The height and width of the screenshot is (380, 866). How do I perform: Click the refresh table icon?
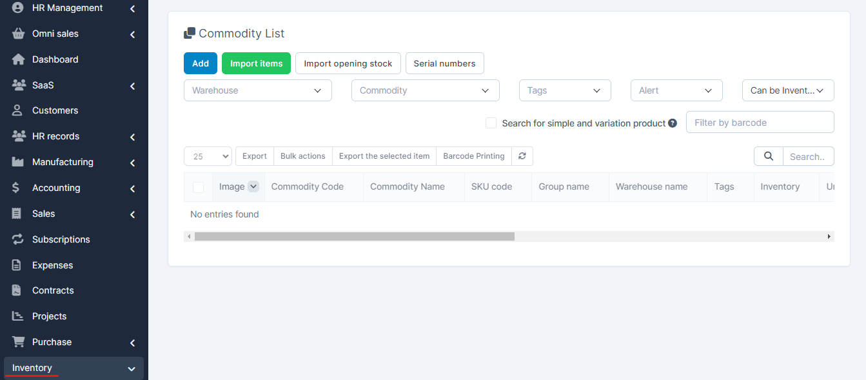pyautogui.click(x=522, y=156)
